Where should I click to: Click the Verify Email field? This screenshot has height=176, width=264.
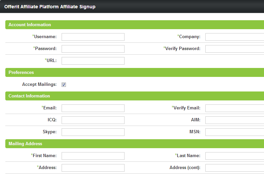pos(235,108)
